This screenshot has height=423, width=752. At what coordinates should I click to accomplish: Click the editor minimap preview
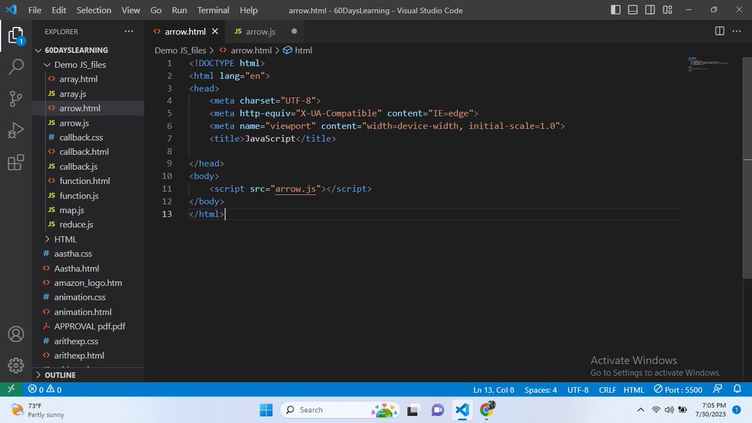[x=708, y=64]
